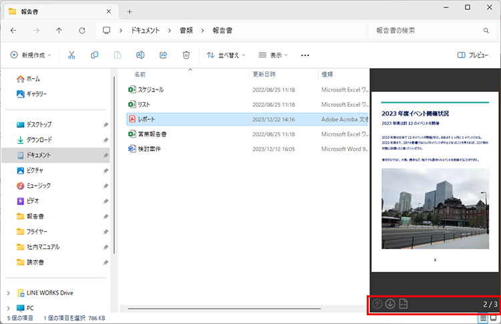The image size is (501, 324).
Task: Open the 新規作成 dropdown
Action: tap(31, 55)
